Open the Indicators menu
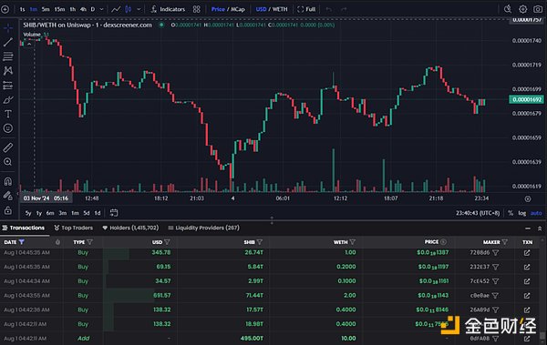Image resolution: width=547 pixels, height=345 pixels. 168,9
